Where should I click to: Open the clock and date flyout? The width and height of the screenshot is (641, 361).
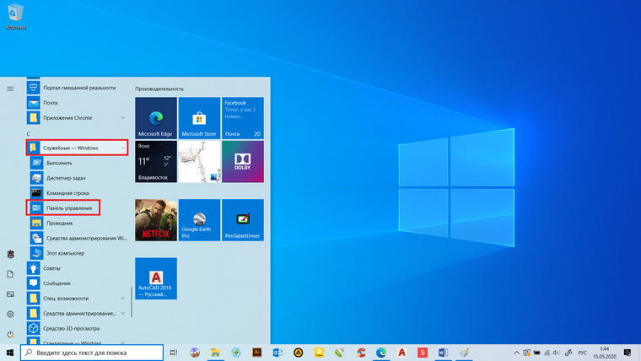point(605,353)
